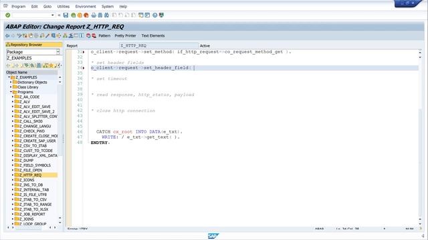Click the Help On info icon
The image size is (428, 240).
(x=82, y=35)
